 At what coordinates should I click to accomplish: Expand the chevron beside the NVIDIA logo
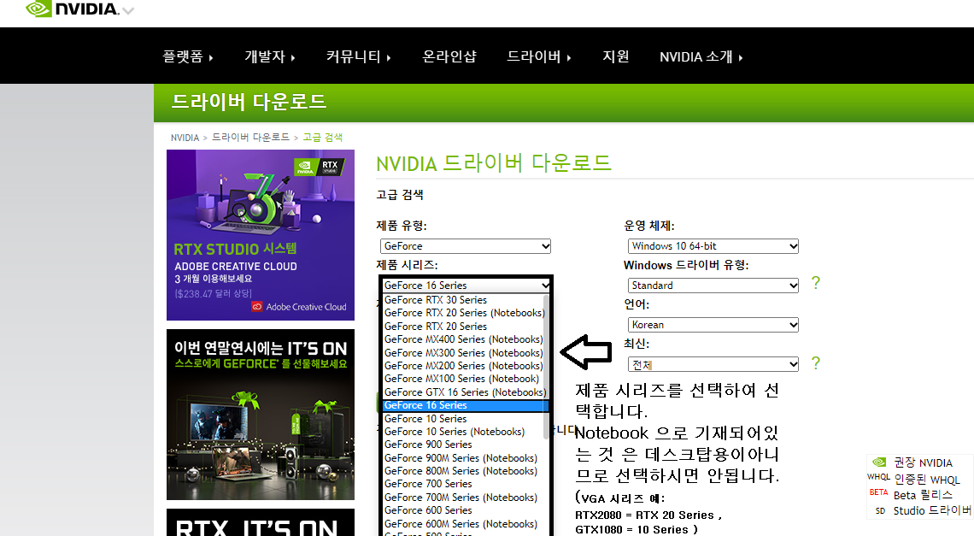[x=128, y=10]
